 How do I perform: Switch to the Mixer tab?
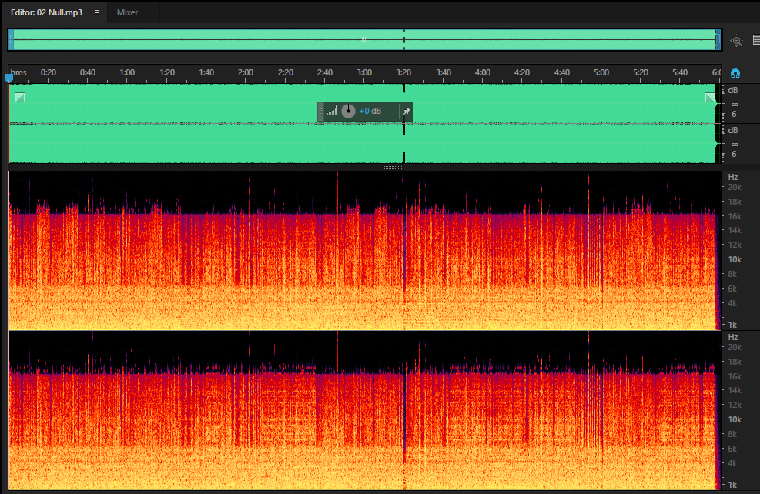(128, 12)
